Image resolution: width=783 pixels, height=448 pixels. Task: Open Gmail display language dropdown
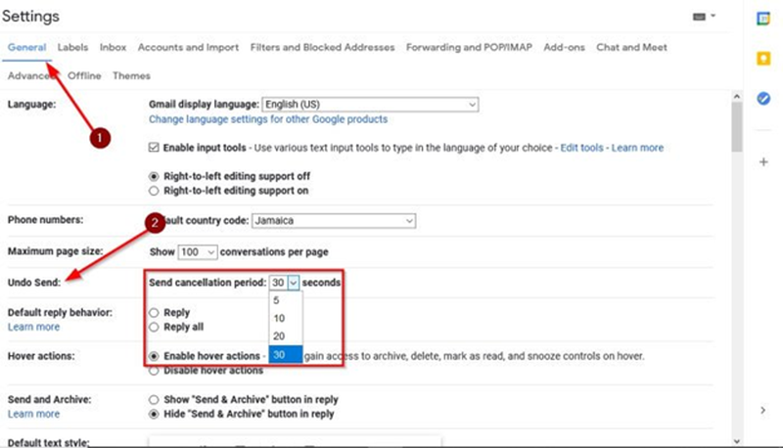[369, 104]
